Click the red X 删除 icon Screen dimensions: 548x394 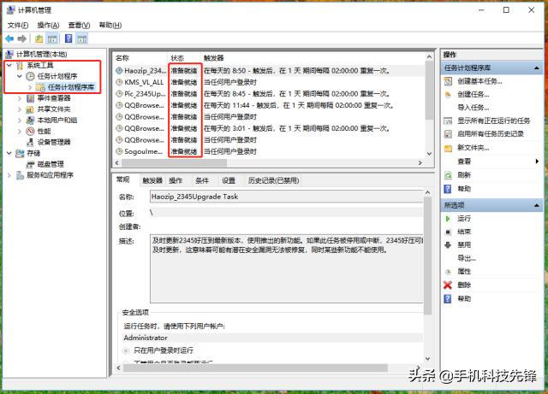click(448, 285)
